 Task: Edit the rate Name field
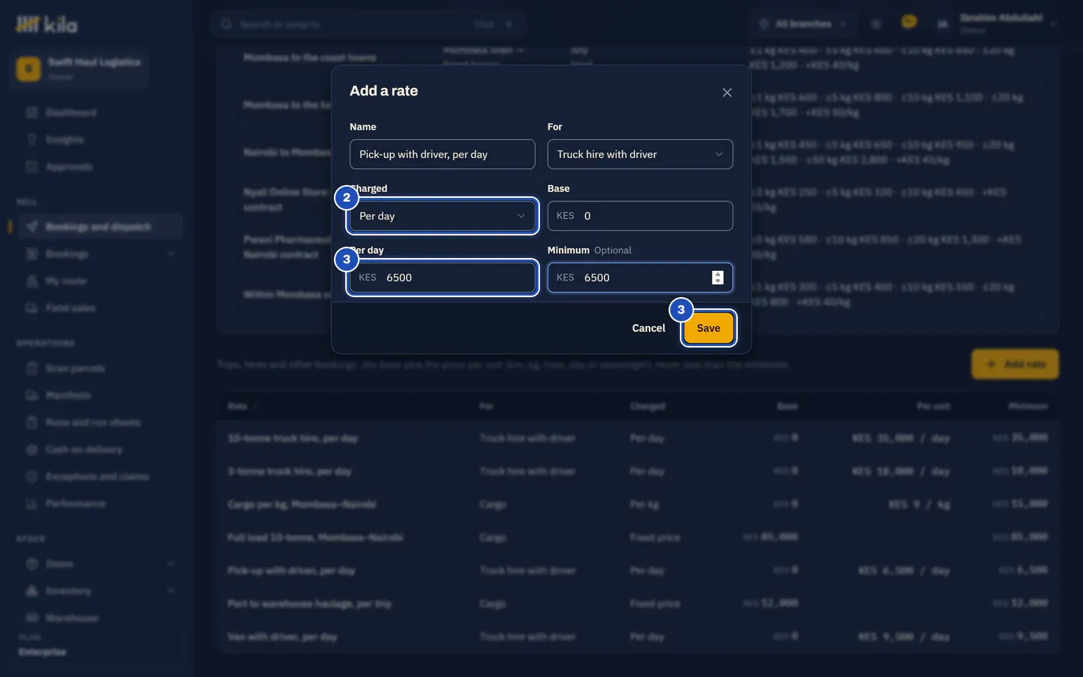(x=442, y=154)
